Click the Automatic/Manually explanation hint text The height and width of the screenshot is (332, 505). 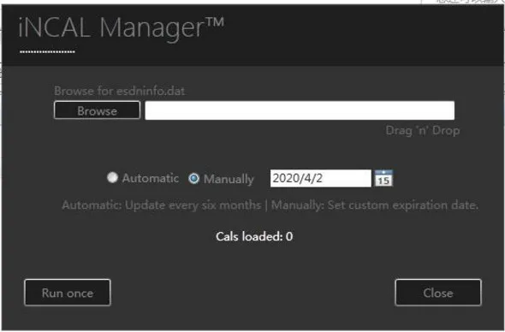click(270, 205)
